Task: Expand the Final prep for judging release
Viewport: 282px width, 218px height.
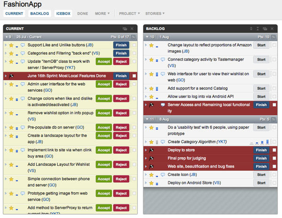Action: click(x=146, y=158)
